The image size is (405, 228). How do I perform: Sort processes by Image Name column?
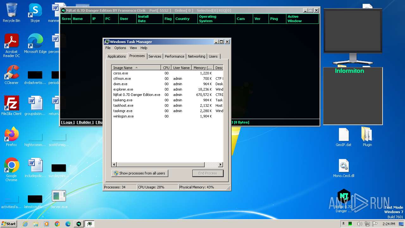(x=136, y=67)
